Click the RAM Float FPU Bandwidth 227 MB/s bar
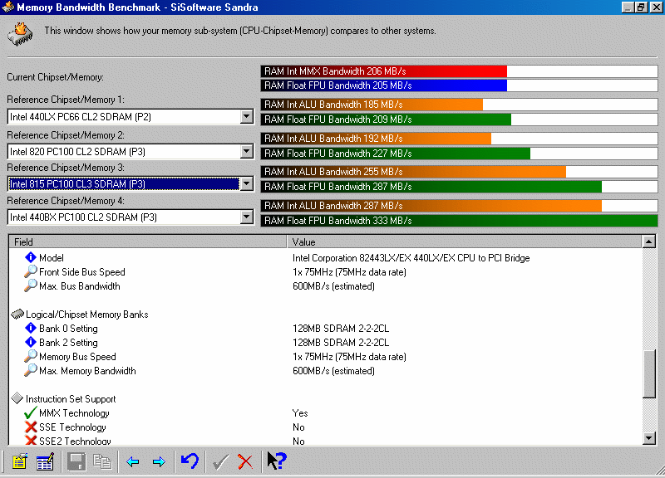This screenshot has width=665, height=478. pos(459,153)
